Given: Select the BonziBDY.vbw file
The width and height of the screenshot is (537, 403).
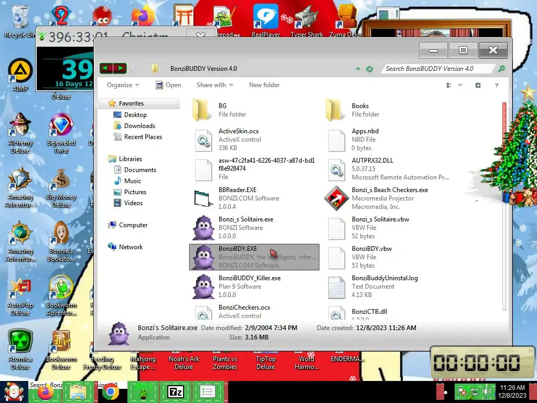Looking at the screenshot, I should tap(388, 257).
